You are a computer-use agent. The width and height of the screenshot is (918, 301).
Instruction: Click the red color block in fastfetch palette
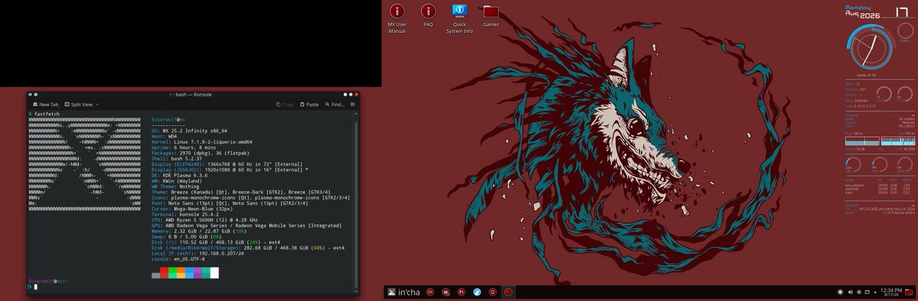[164, 273]
